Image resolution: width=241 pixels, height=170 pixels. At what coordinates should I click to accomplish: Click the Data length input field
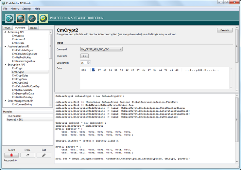point(84,63)
